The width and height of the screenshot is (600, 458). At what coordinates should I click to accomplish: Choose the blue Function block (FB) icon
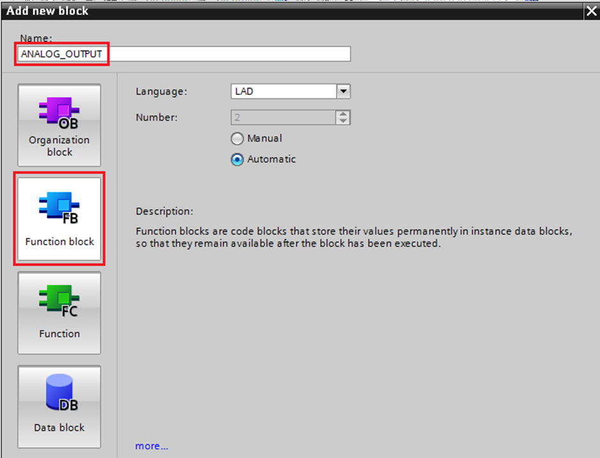59,206
